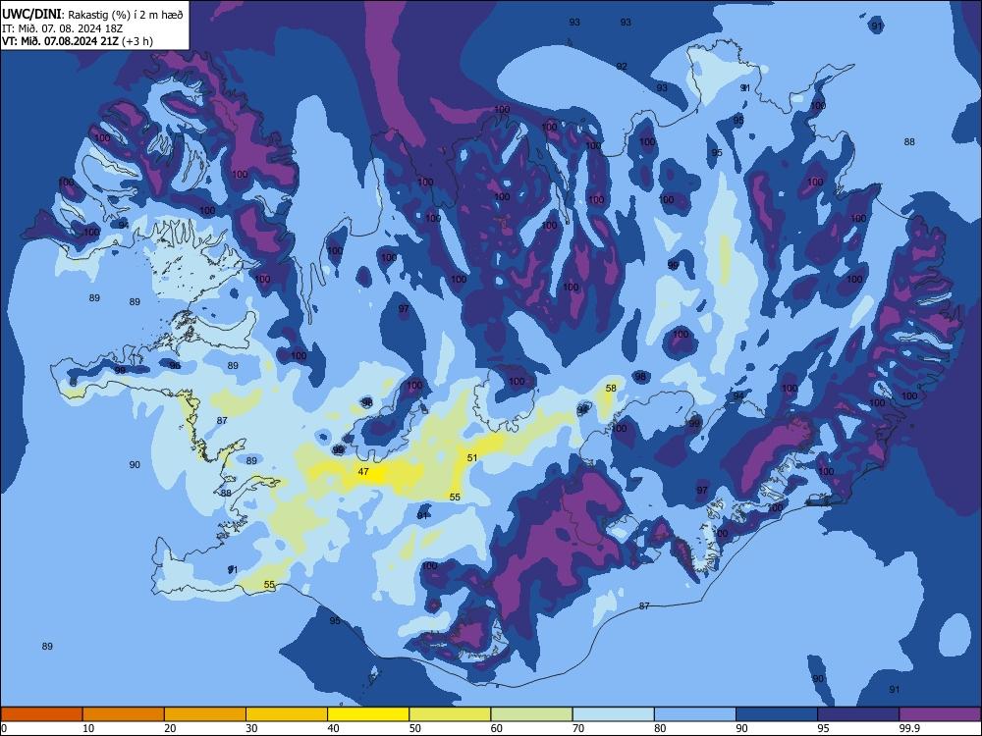
Task: Select the purple legend swatch above 99.9
Action: click(940, 714)
